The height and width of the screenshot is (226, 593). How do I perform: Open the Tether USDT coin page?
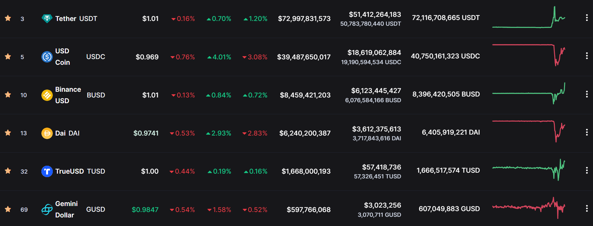coord(76,19)
